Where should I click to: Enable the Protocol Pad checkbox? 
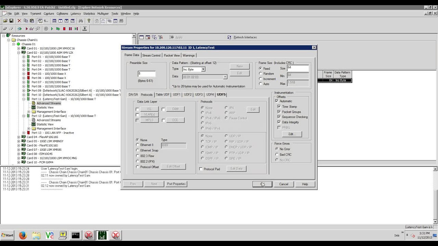[201, 169]
